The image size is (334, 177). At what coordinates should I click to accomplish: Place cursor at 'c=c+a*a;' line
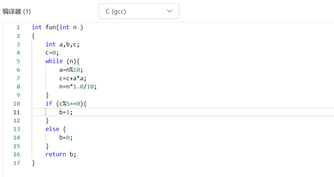point(73,79)
